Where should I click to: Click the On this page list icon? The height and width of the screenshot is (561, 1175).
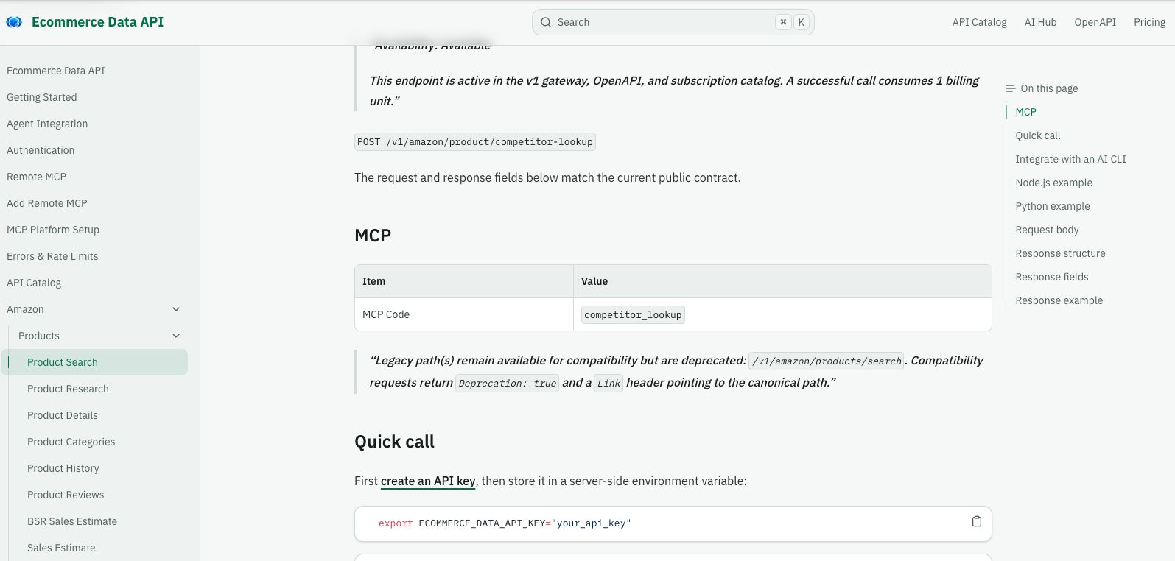pyautogui.click(x=1010, y=88)
